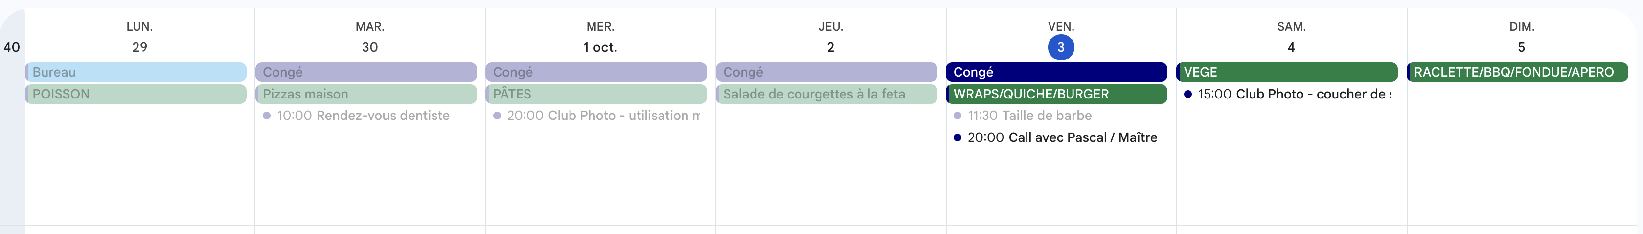The height and width of the screenshot is (234, 1643).
Task: Click today's date circle number 3
Action: (x=1061, y=47)
